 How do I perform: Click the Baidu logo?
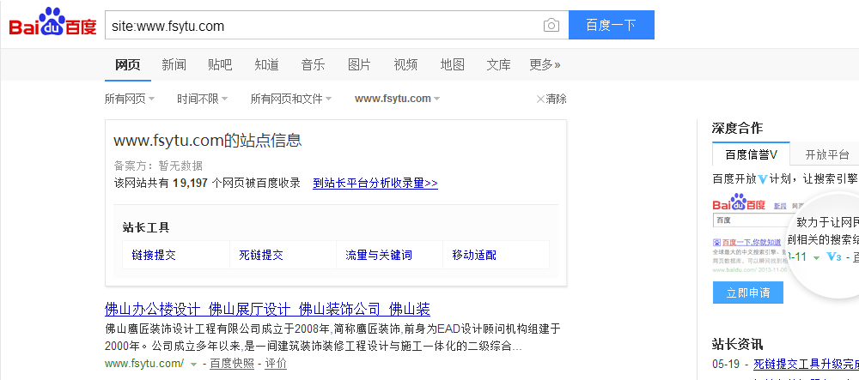[52, 21]
